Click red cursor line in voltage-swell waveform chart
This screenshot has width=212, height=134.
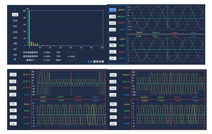pyautogui.click(x=171, y=83)
